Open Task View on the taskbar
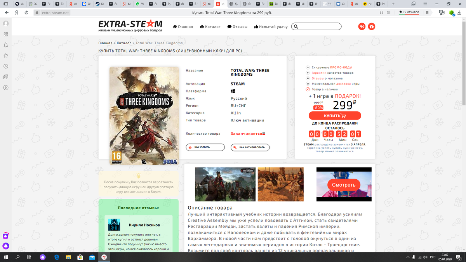The height and width of the screenshot is (262, 466). point(29,257)
